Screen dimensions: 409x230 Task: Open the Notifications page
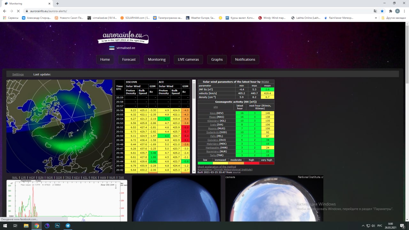[245, 59]
